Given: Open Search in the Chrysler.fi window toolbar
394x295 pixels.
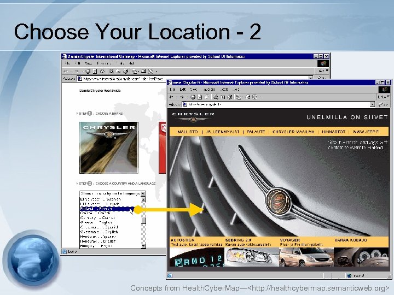Looking at the screenshot, I should tap(216, 97).
